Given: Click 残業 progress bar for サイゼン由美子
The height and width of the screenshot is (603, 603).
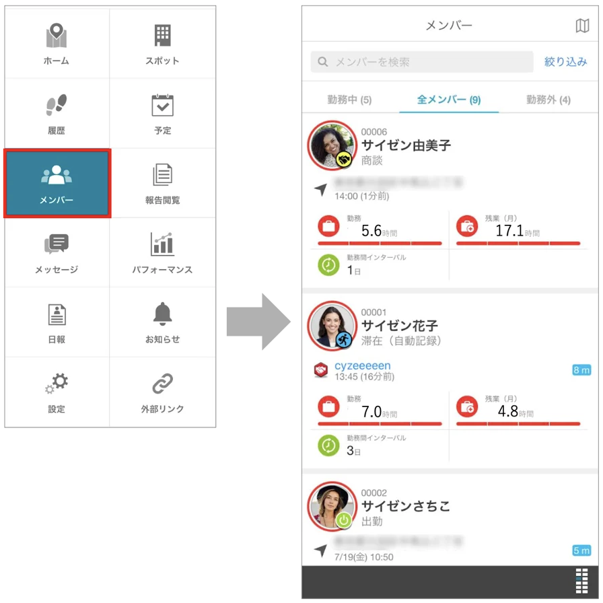Looking at the screenshot, I should [x=518, y=243].
